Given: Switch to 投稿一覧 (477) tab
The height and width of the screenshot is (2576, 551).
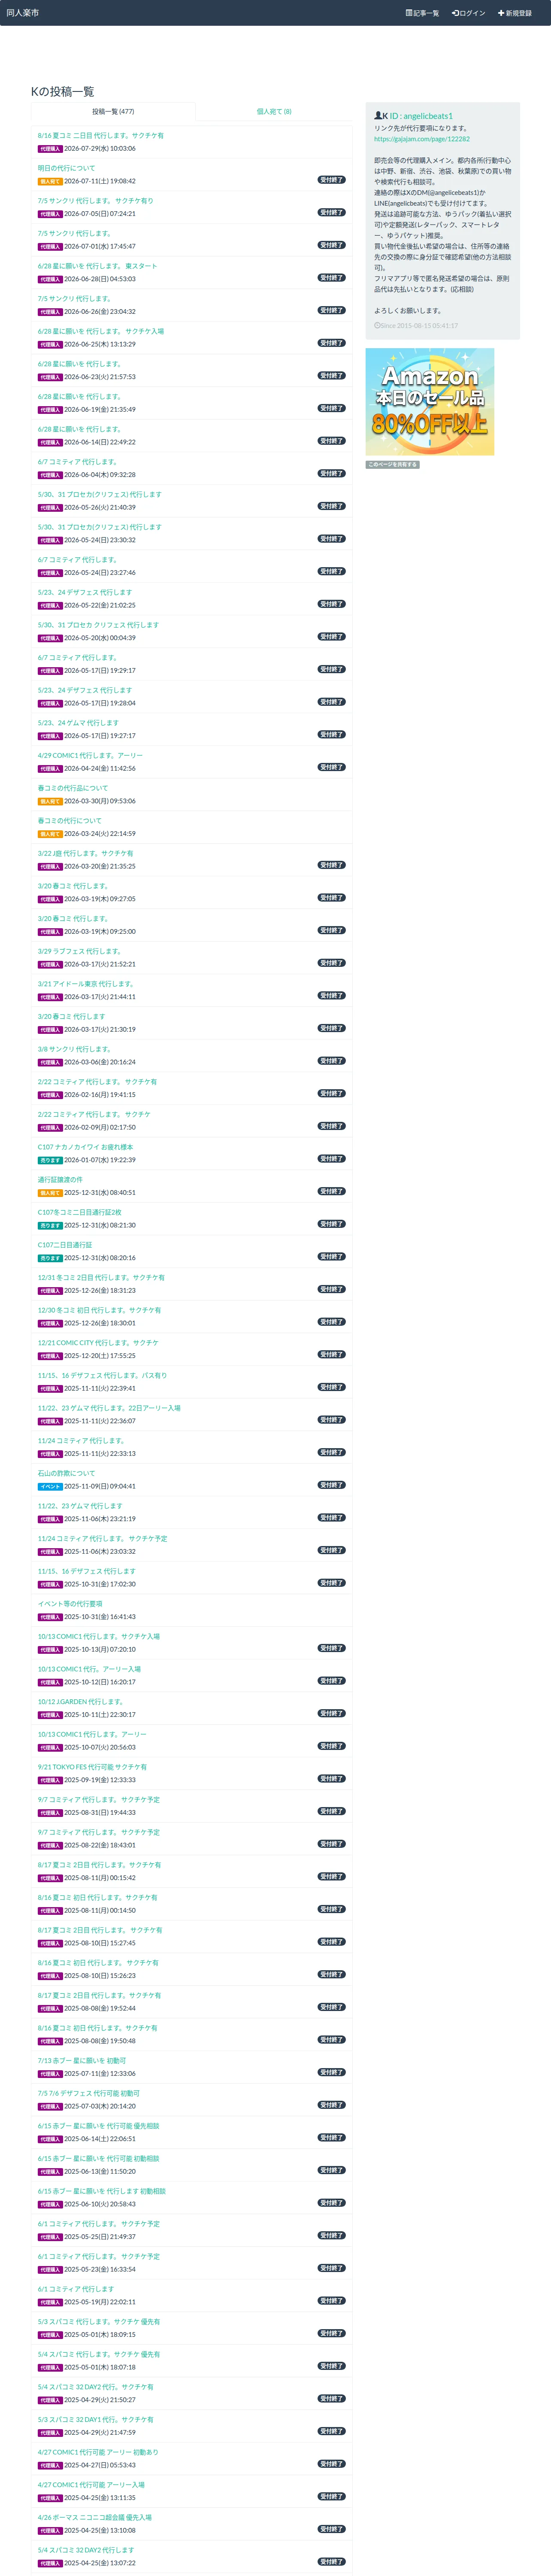Looking at the screenshot, I should tap(113, 112).
